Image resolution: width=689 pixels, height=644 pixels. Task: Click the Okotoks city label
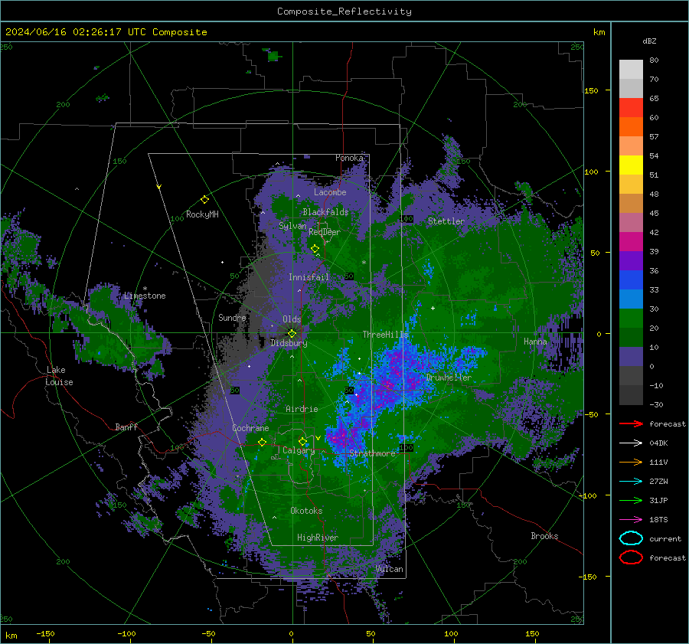click(x=306, y=511)
